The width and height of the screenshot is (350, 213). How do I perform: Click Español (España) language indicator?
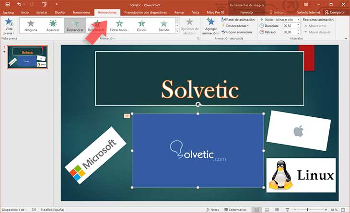[x=52, y=210]
